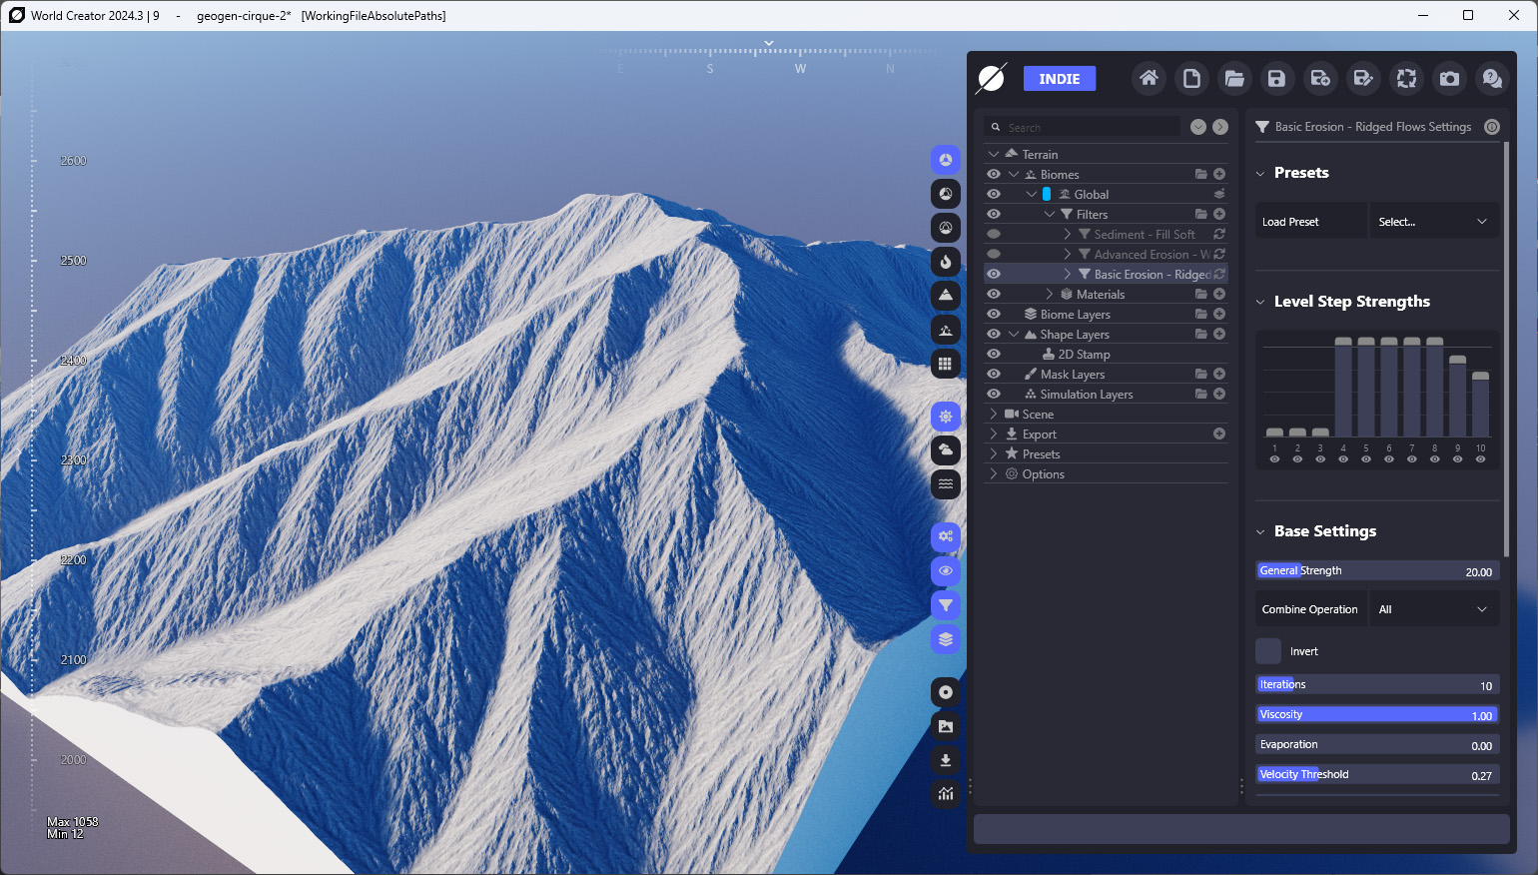Add a new filter with the Filters plus icon
The height and width of the screenshot is (875, 1538).
[1219, 214]
